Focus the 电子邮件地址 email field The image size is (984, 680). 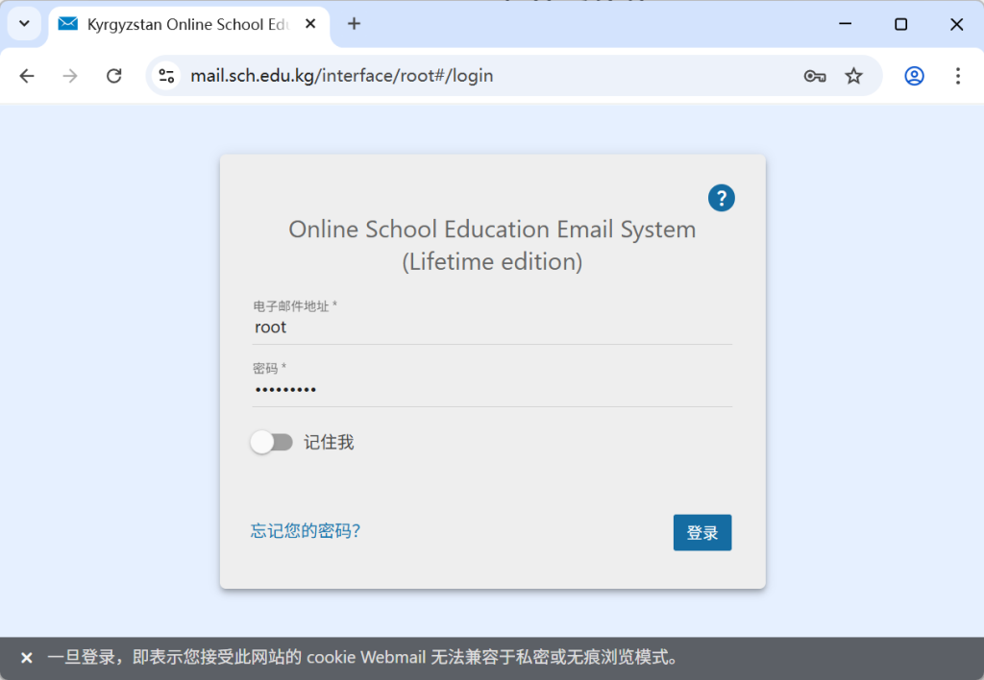pos(492,328)
